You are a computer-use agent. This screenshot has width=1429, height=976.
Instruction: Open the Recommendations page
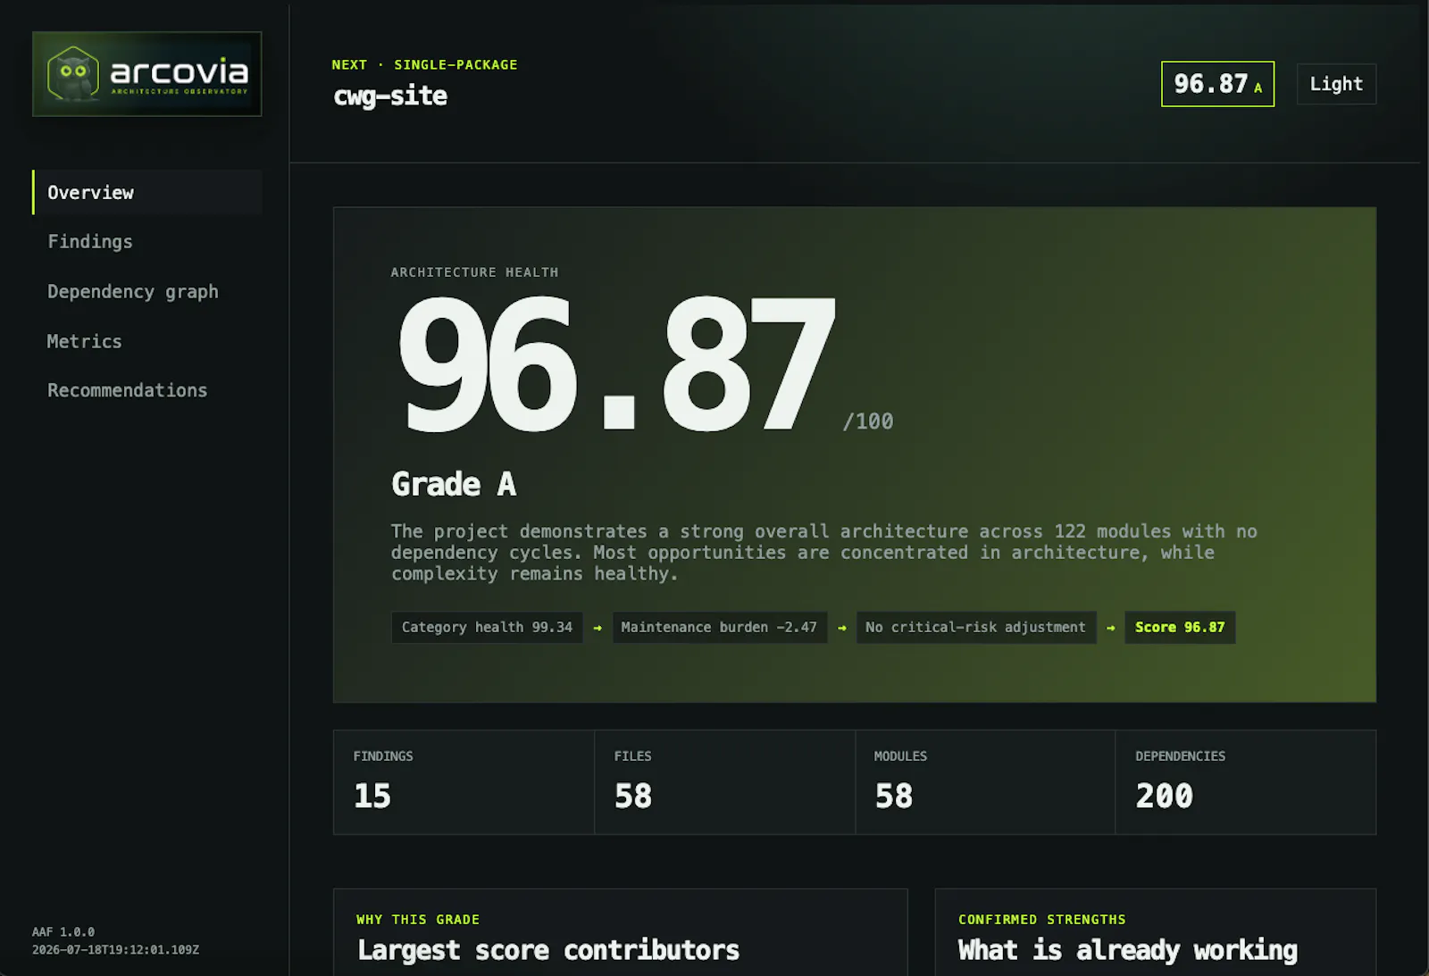pyautogui.click(x=127, y=390)
